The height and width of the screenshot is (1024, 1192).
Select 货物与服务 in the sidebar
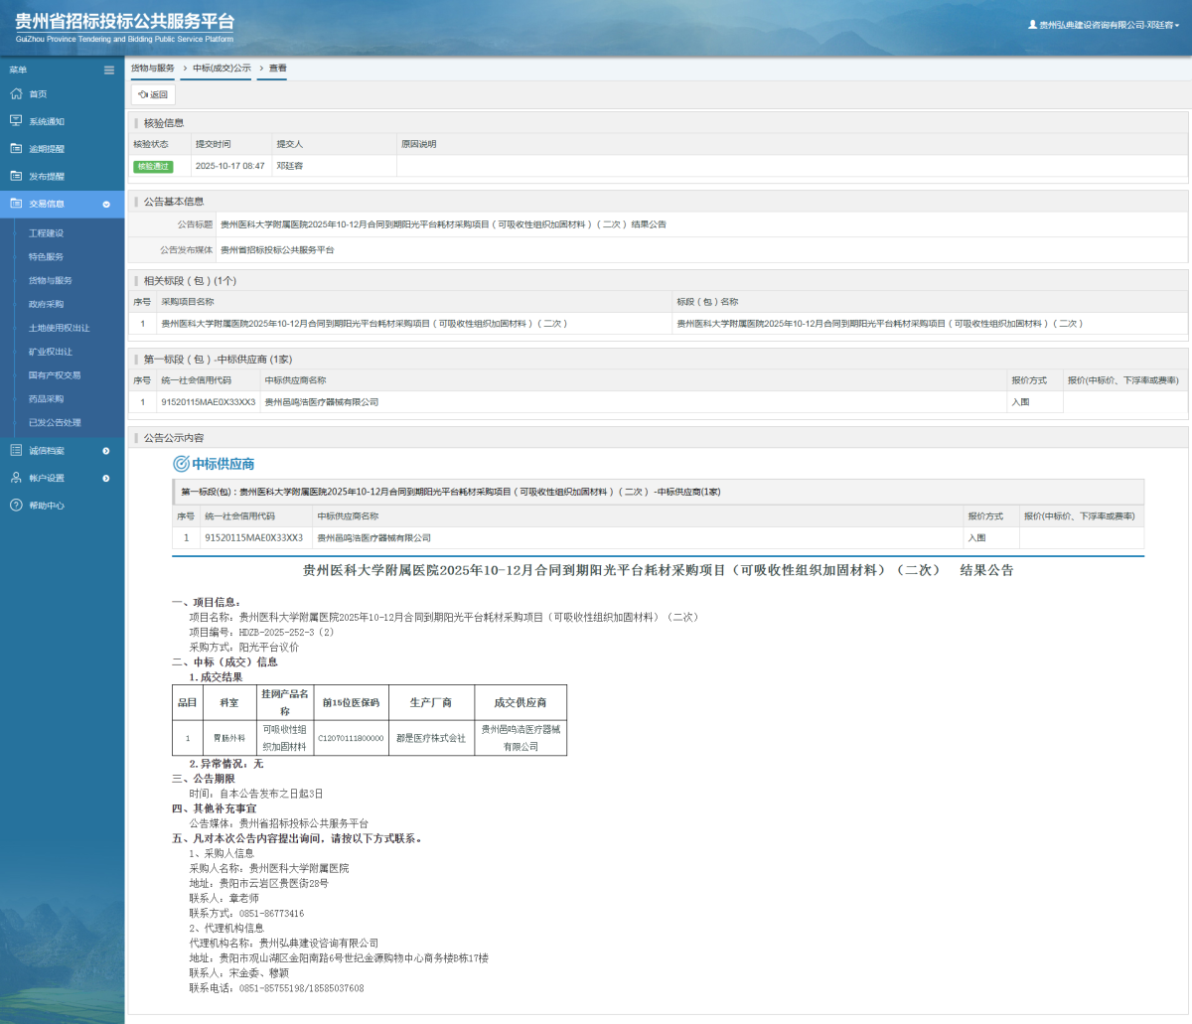[50, 281]
